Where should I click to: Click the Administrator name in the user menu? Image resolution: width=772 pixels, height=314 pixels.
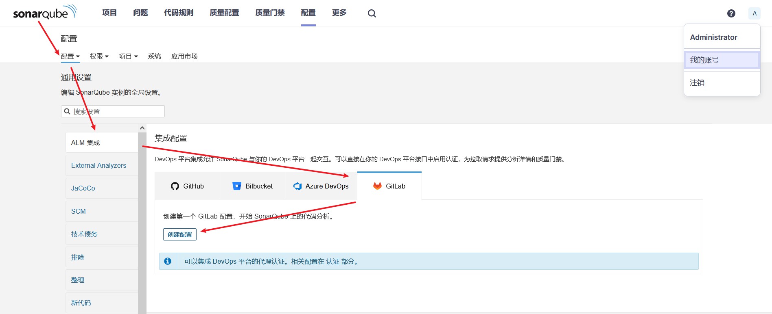tap(713, 37)
